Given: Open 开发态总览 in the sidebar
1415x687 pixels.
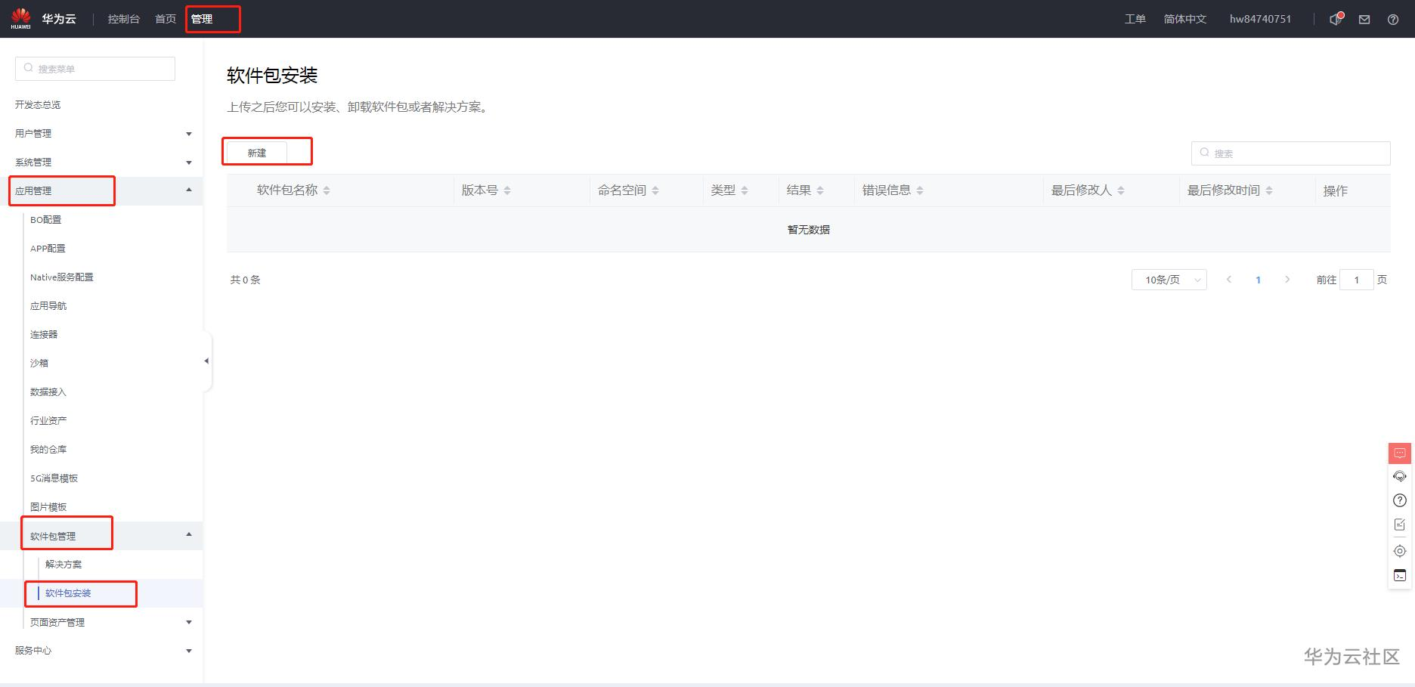Looking at the screenshot, I should click(x=38, y=105).
